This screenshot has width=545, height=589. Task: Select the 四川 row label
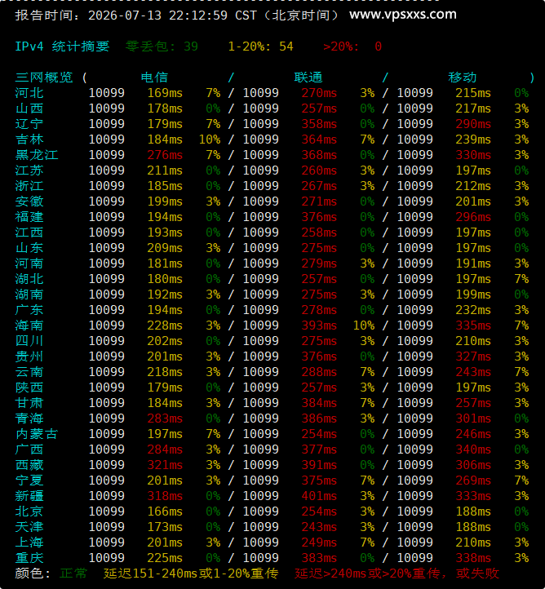pos(29,341)
